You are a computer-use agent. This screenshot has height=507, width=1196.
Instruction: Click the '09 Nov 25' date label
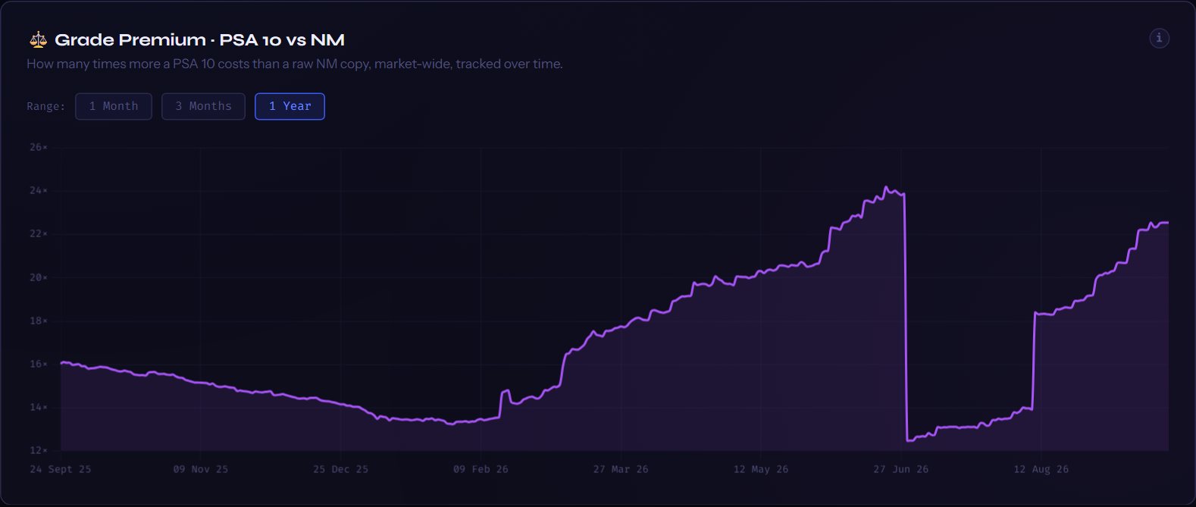click(x=201, y=469)
